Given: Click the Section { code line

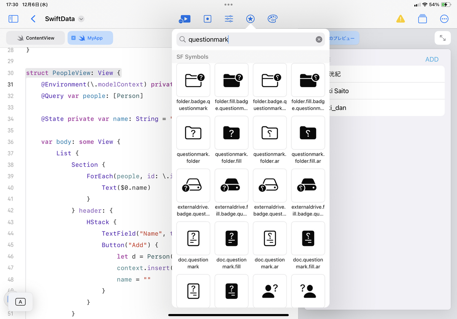Looking at the screenshot, I should [88, 164].
